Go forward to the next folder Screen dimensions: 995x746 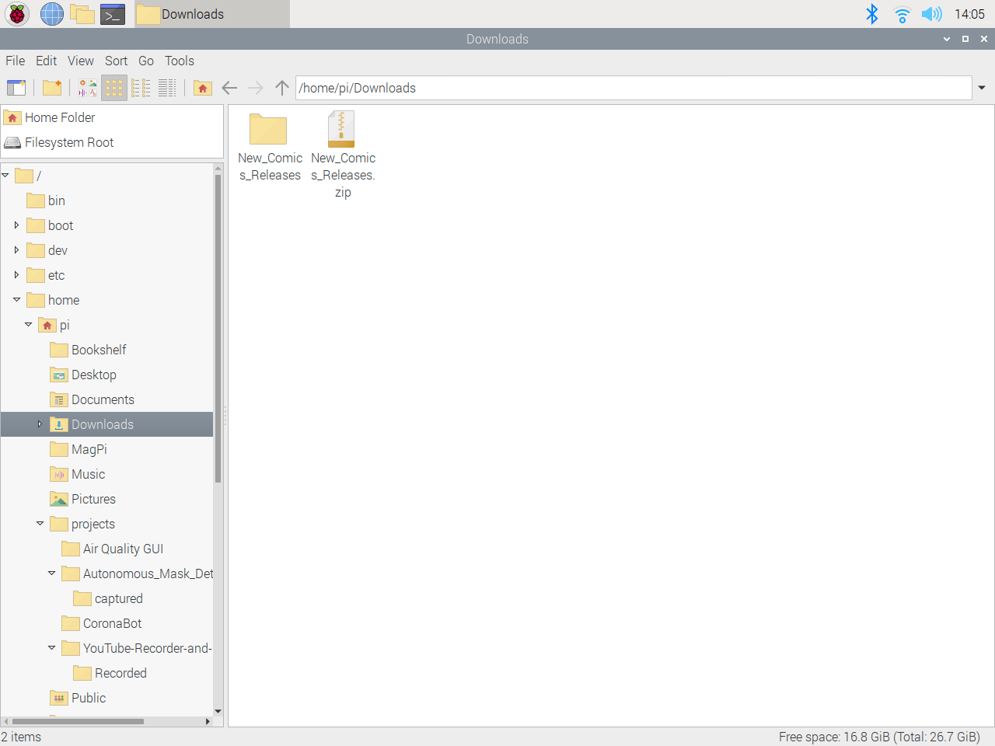point(256,88)
